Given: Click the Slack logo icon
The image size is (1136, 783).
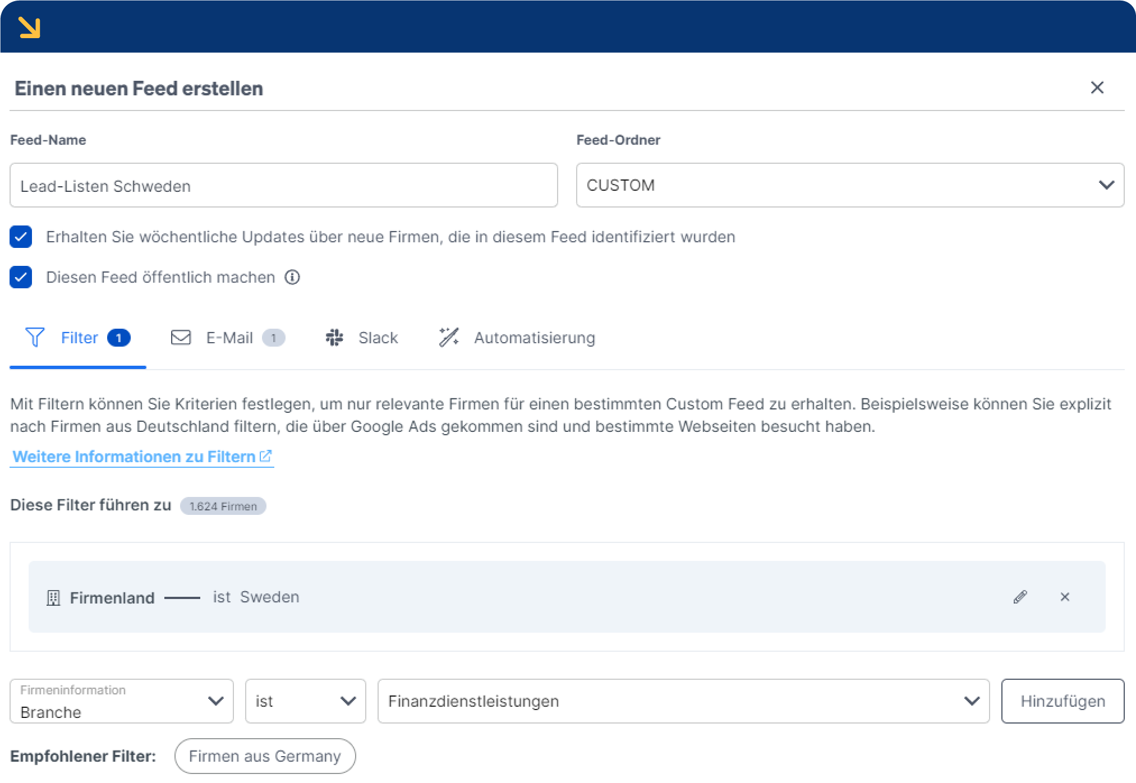Looking at the screenshot, I should tap(334, 338).
